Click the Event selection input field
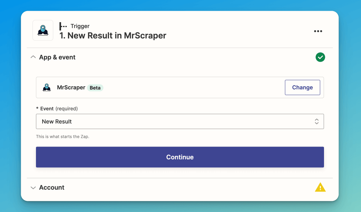The height and width of the screenshot is (212, 361). pos(180,121)
